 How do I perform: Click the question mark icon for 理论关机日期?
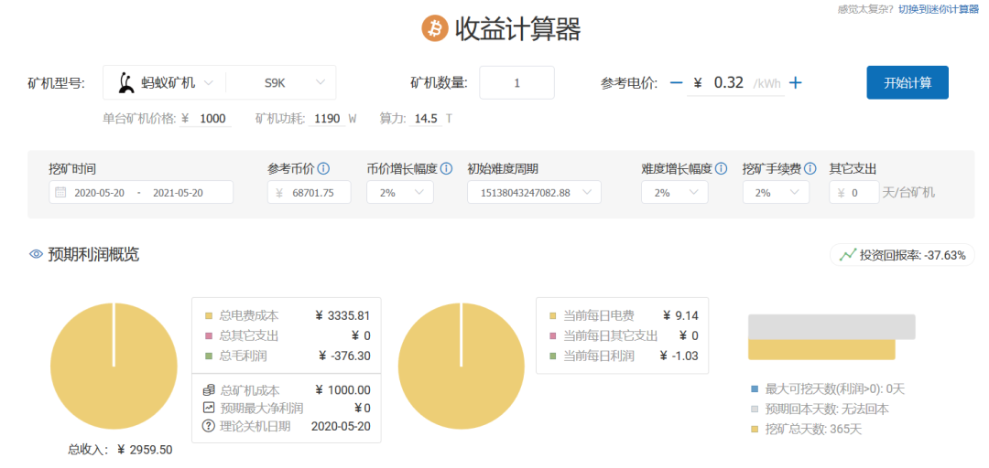pos(208,426)
